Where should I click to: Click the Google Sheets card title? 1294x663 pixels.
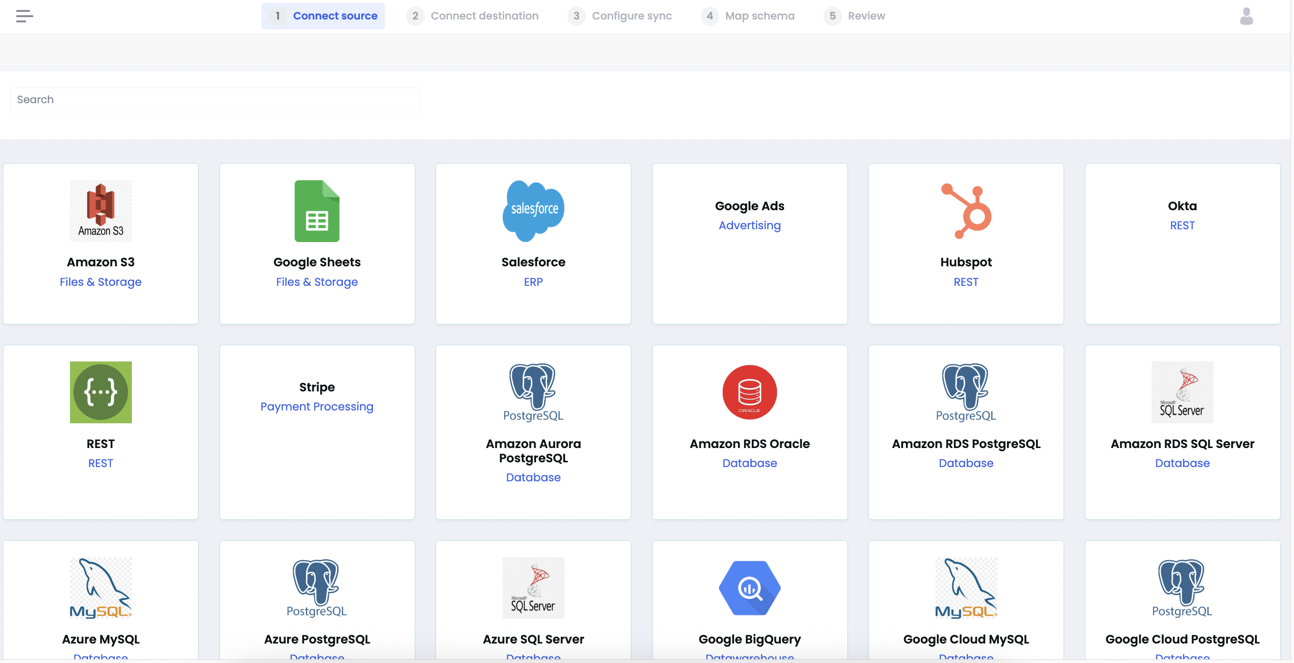click(317, 262)
